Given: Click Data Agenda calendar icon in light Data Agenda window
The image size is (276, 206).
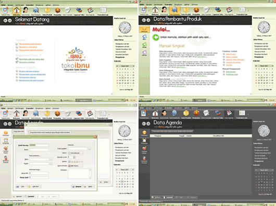Looking at the screenshot, I should (x=90, y=114).
